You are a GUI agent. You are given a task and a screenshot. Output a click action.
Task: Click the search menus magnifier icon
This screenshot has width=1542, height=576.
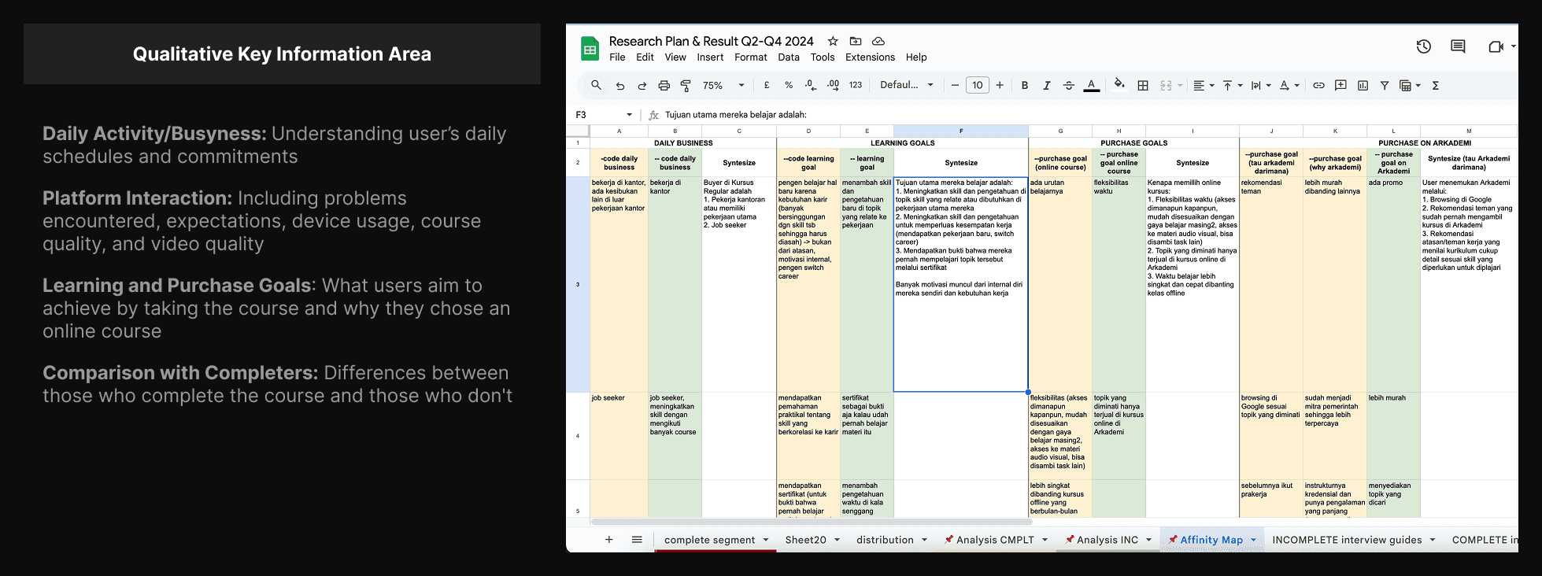click(596, 85)
